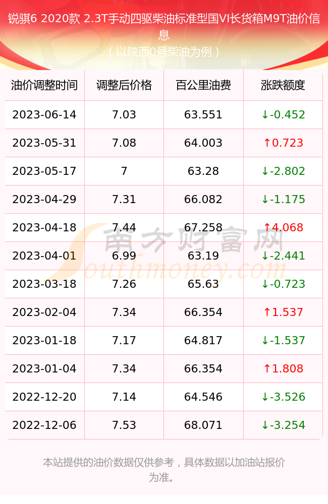The image size is (328, 504).
Task: Select the 2023-06-14 date cell
Action: [44, 114]
